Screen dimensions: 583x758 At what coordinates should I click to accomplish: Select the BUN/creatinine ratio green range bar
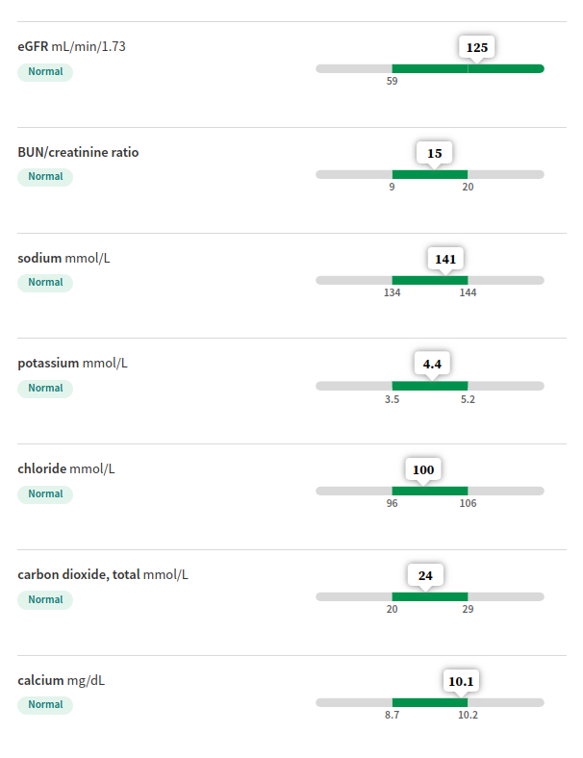click(430, 174)
